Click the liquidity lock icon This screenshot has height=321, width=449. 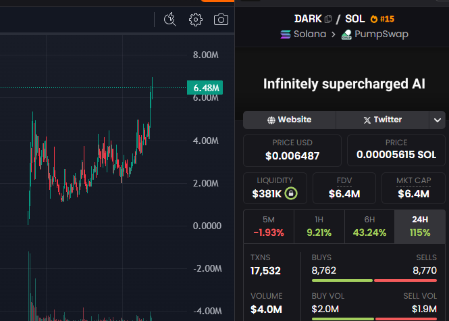[291, 193]
